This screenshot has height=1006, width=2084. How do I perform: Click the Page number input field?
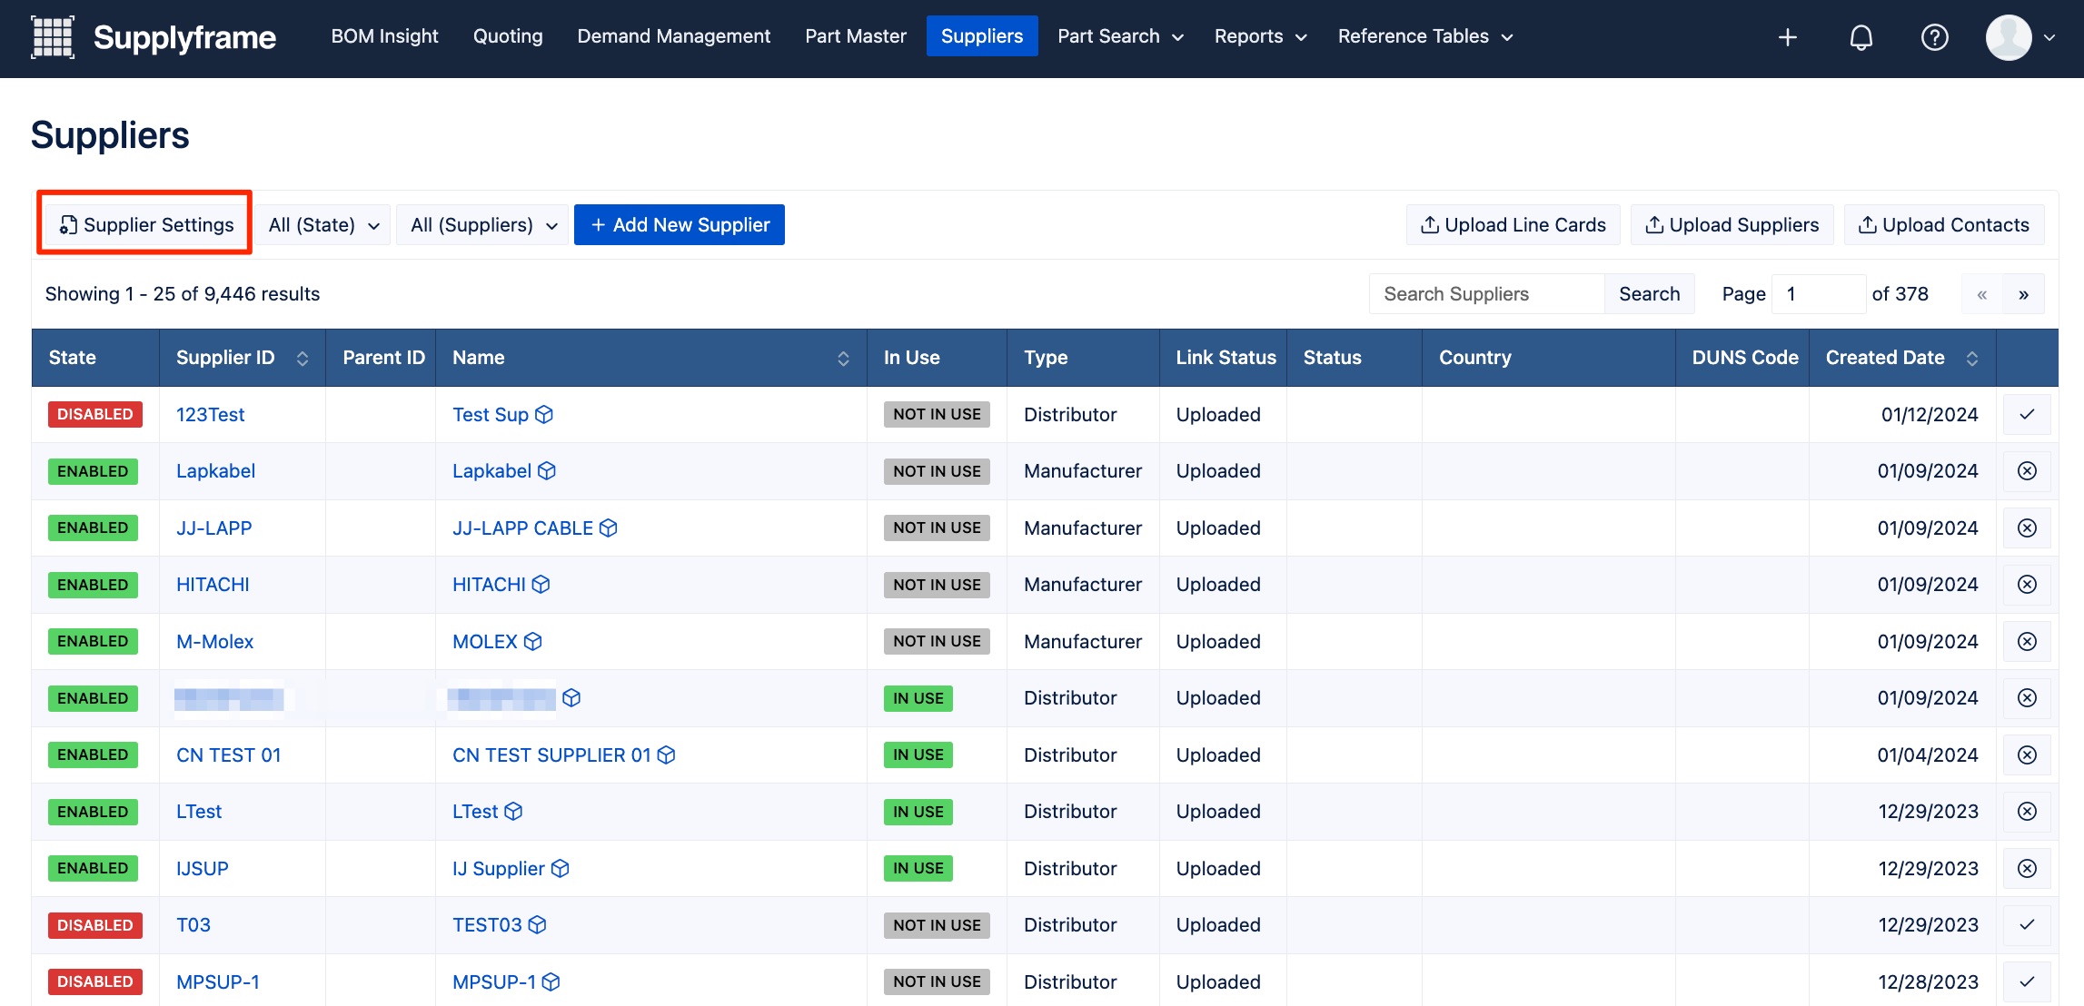(1818, 293)
